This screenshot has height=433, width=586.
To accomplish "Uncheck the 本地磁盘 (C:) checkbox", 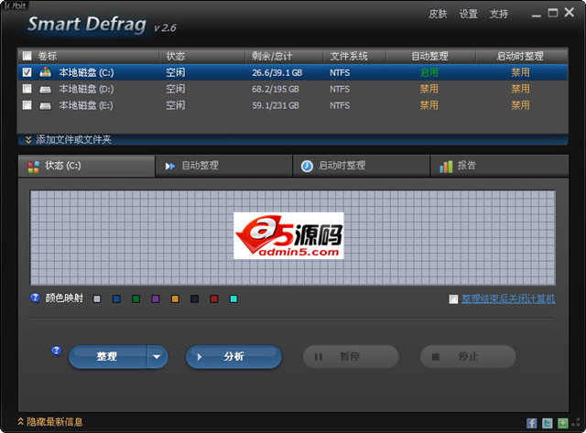I will click(x=27, y=72).
